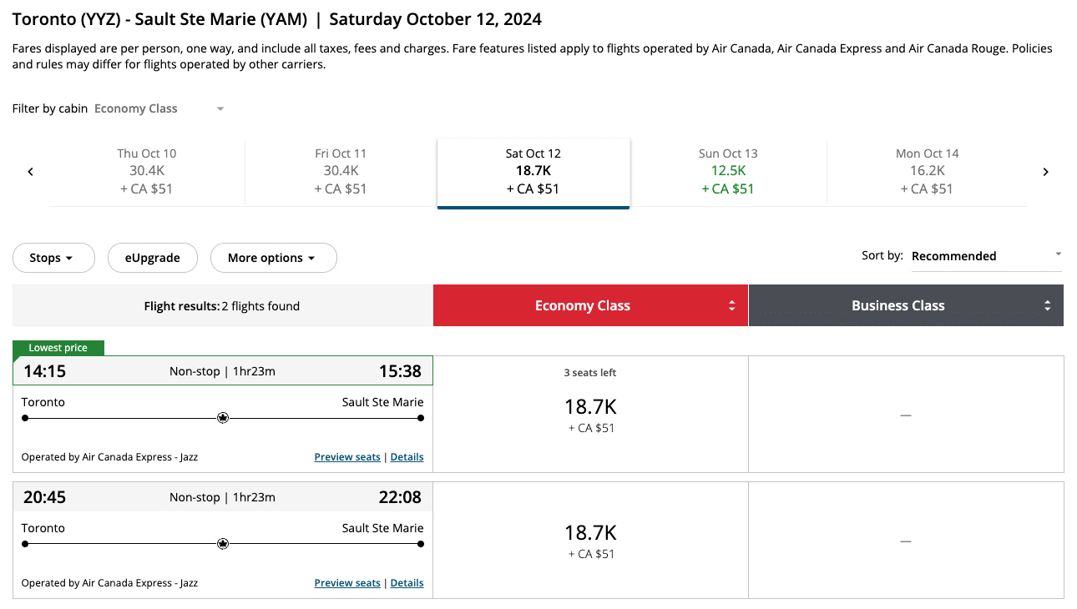Image resolution: width=1077 pixels, height=609 pixels.
Task: Expand the More options dropdown
Action: point(273,258)
